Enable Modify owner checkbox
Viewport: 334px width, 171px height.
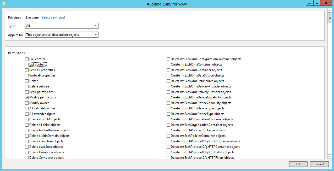(x=27, y=103)
